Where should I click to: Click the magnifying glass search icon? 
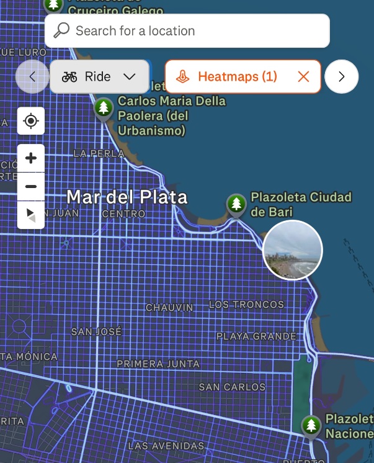click(61, 30)
